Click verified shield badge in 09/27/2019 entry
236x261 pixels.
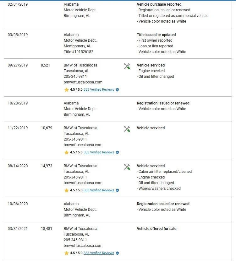point(117,90)
